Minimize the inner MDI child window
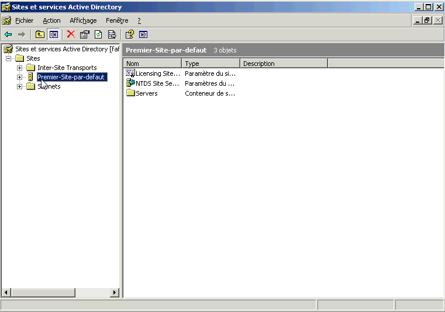The image size is (445, 312). pyautogui.click(x=418, y=20)
